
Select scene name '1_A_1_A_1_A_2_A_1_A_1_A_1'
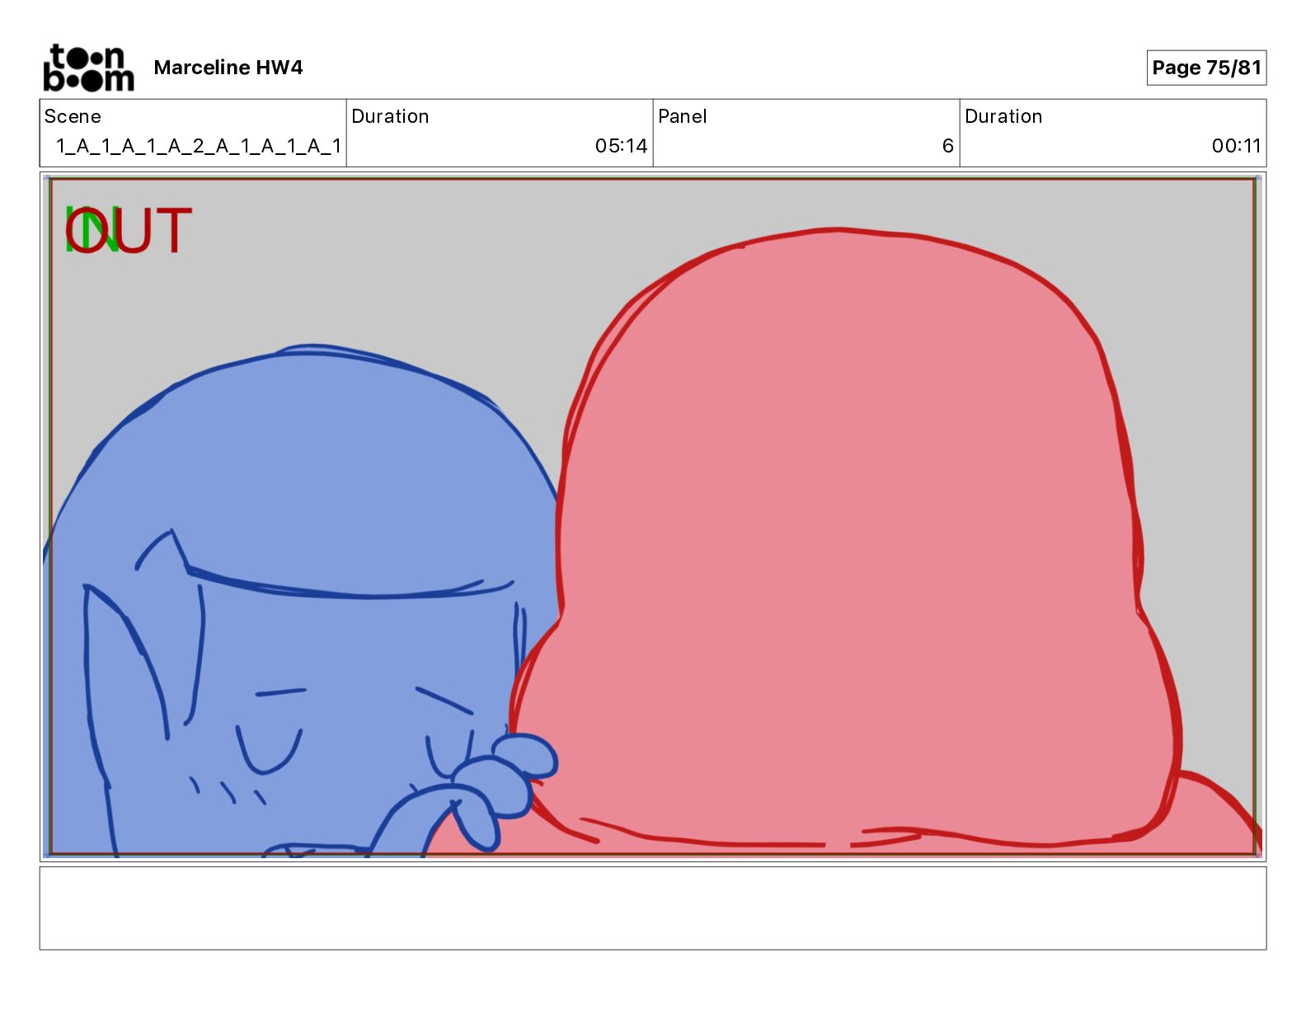click(x=198, y=146)
